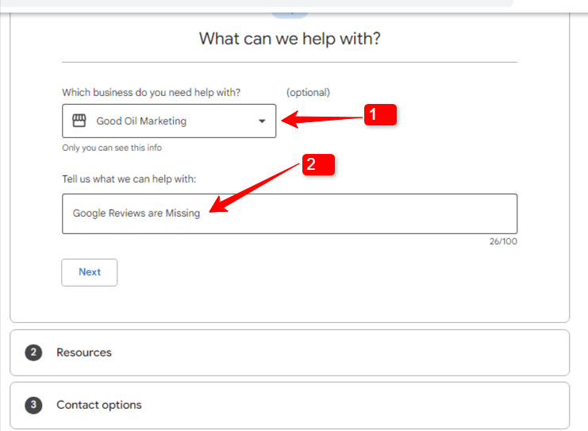588x431 pixels.
Task: Click the step 2 circle badge
Action: [x=33, y=352]
